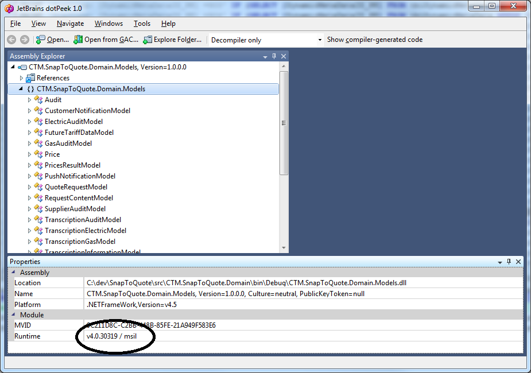Click the Location value path in Properties
531x373 pixels.
click(246, 283)
